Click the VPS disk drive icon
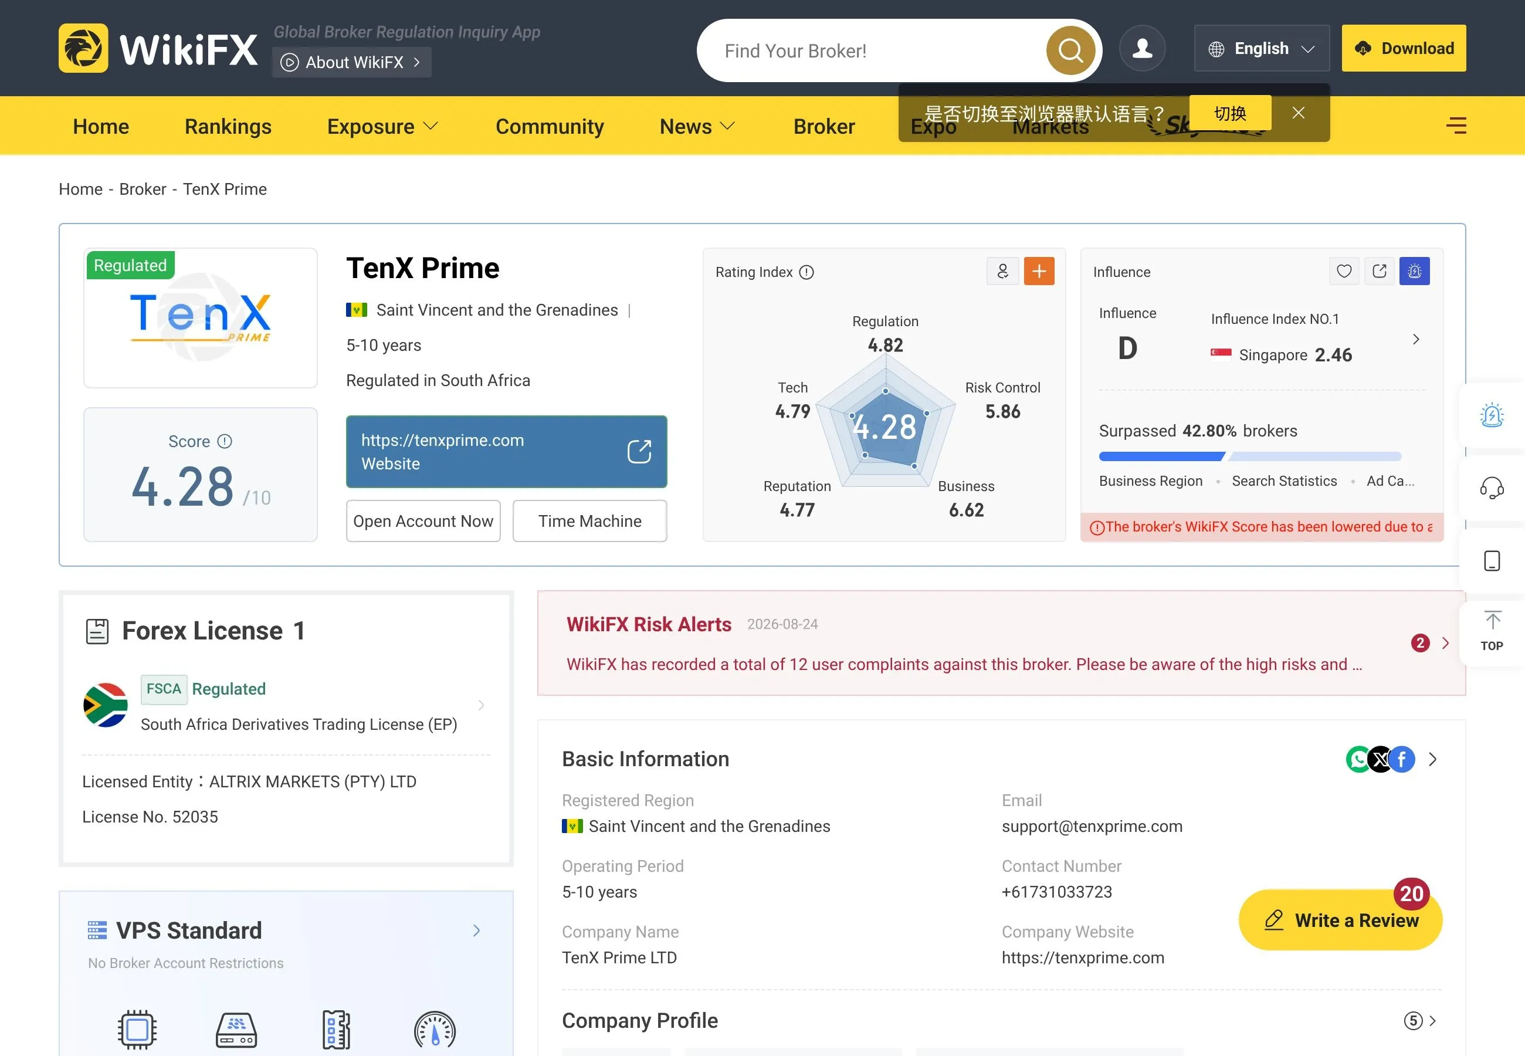 point(237,1030)
